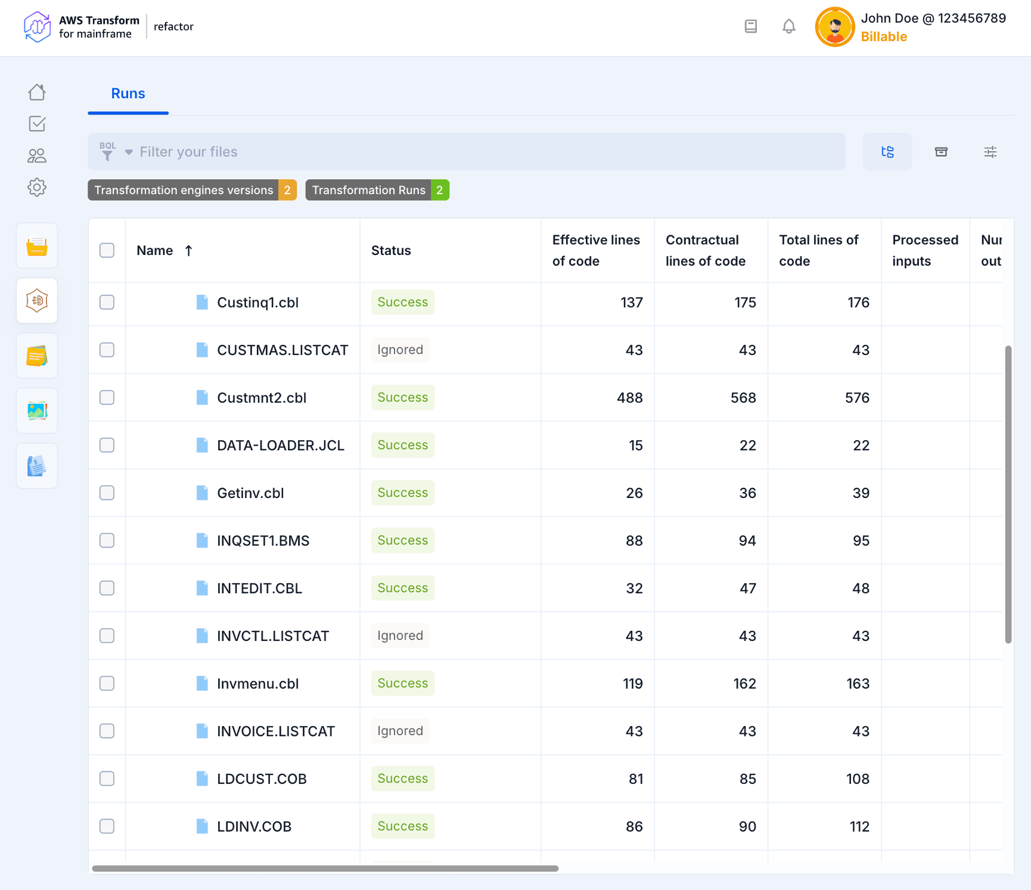The width and height of the screenshot is (1031, 890).
Task: Open the settings gear in sidebar
Action: (x=37, y=188)
